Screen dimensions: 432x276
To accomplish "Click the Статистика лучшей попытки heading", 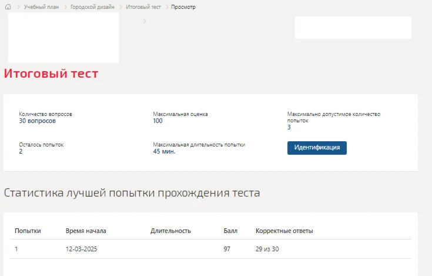I will click(132, 193).
